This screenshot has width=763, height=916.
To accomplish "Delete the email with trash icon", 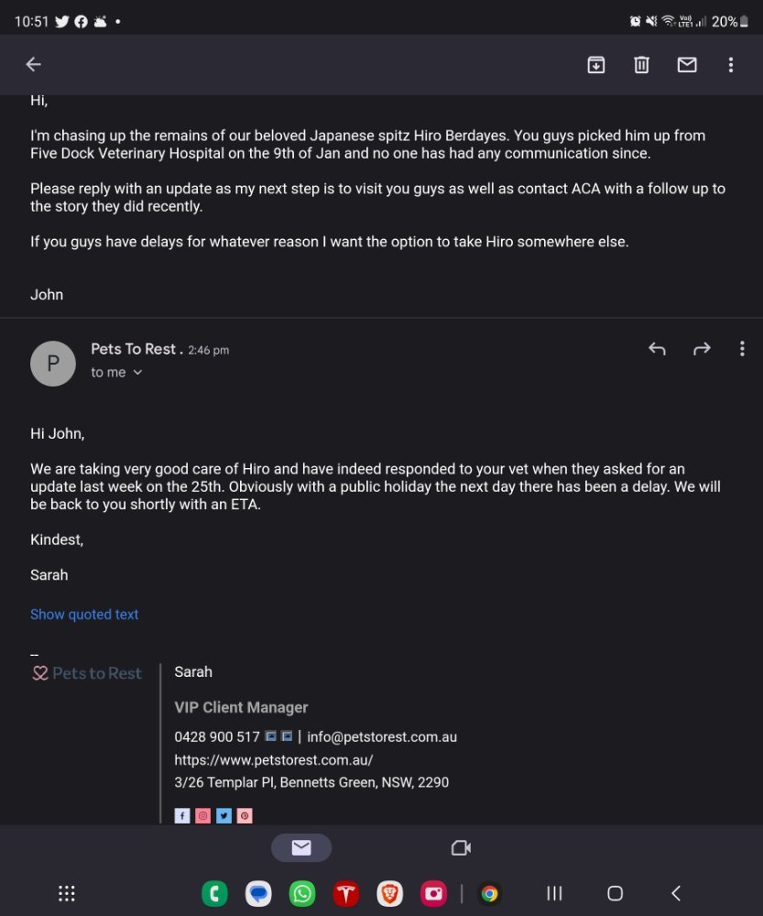I will click(641, 64).
